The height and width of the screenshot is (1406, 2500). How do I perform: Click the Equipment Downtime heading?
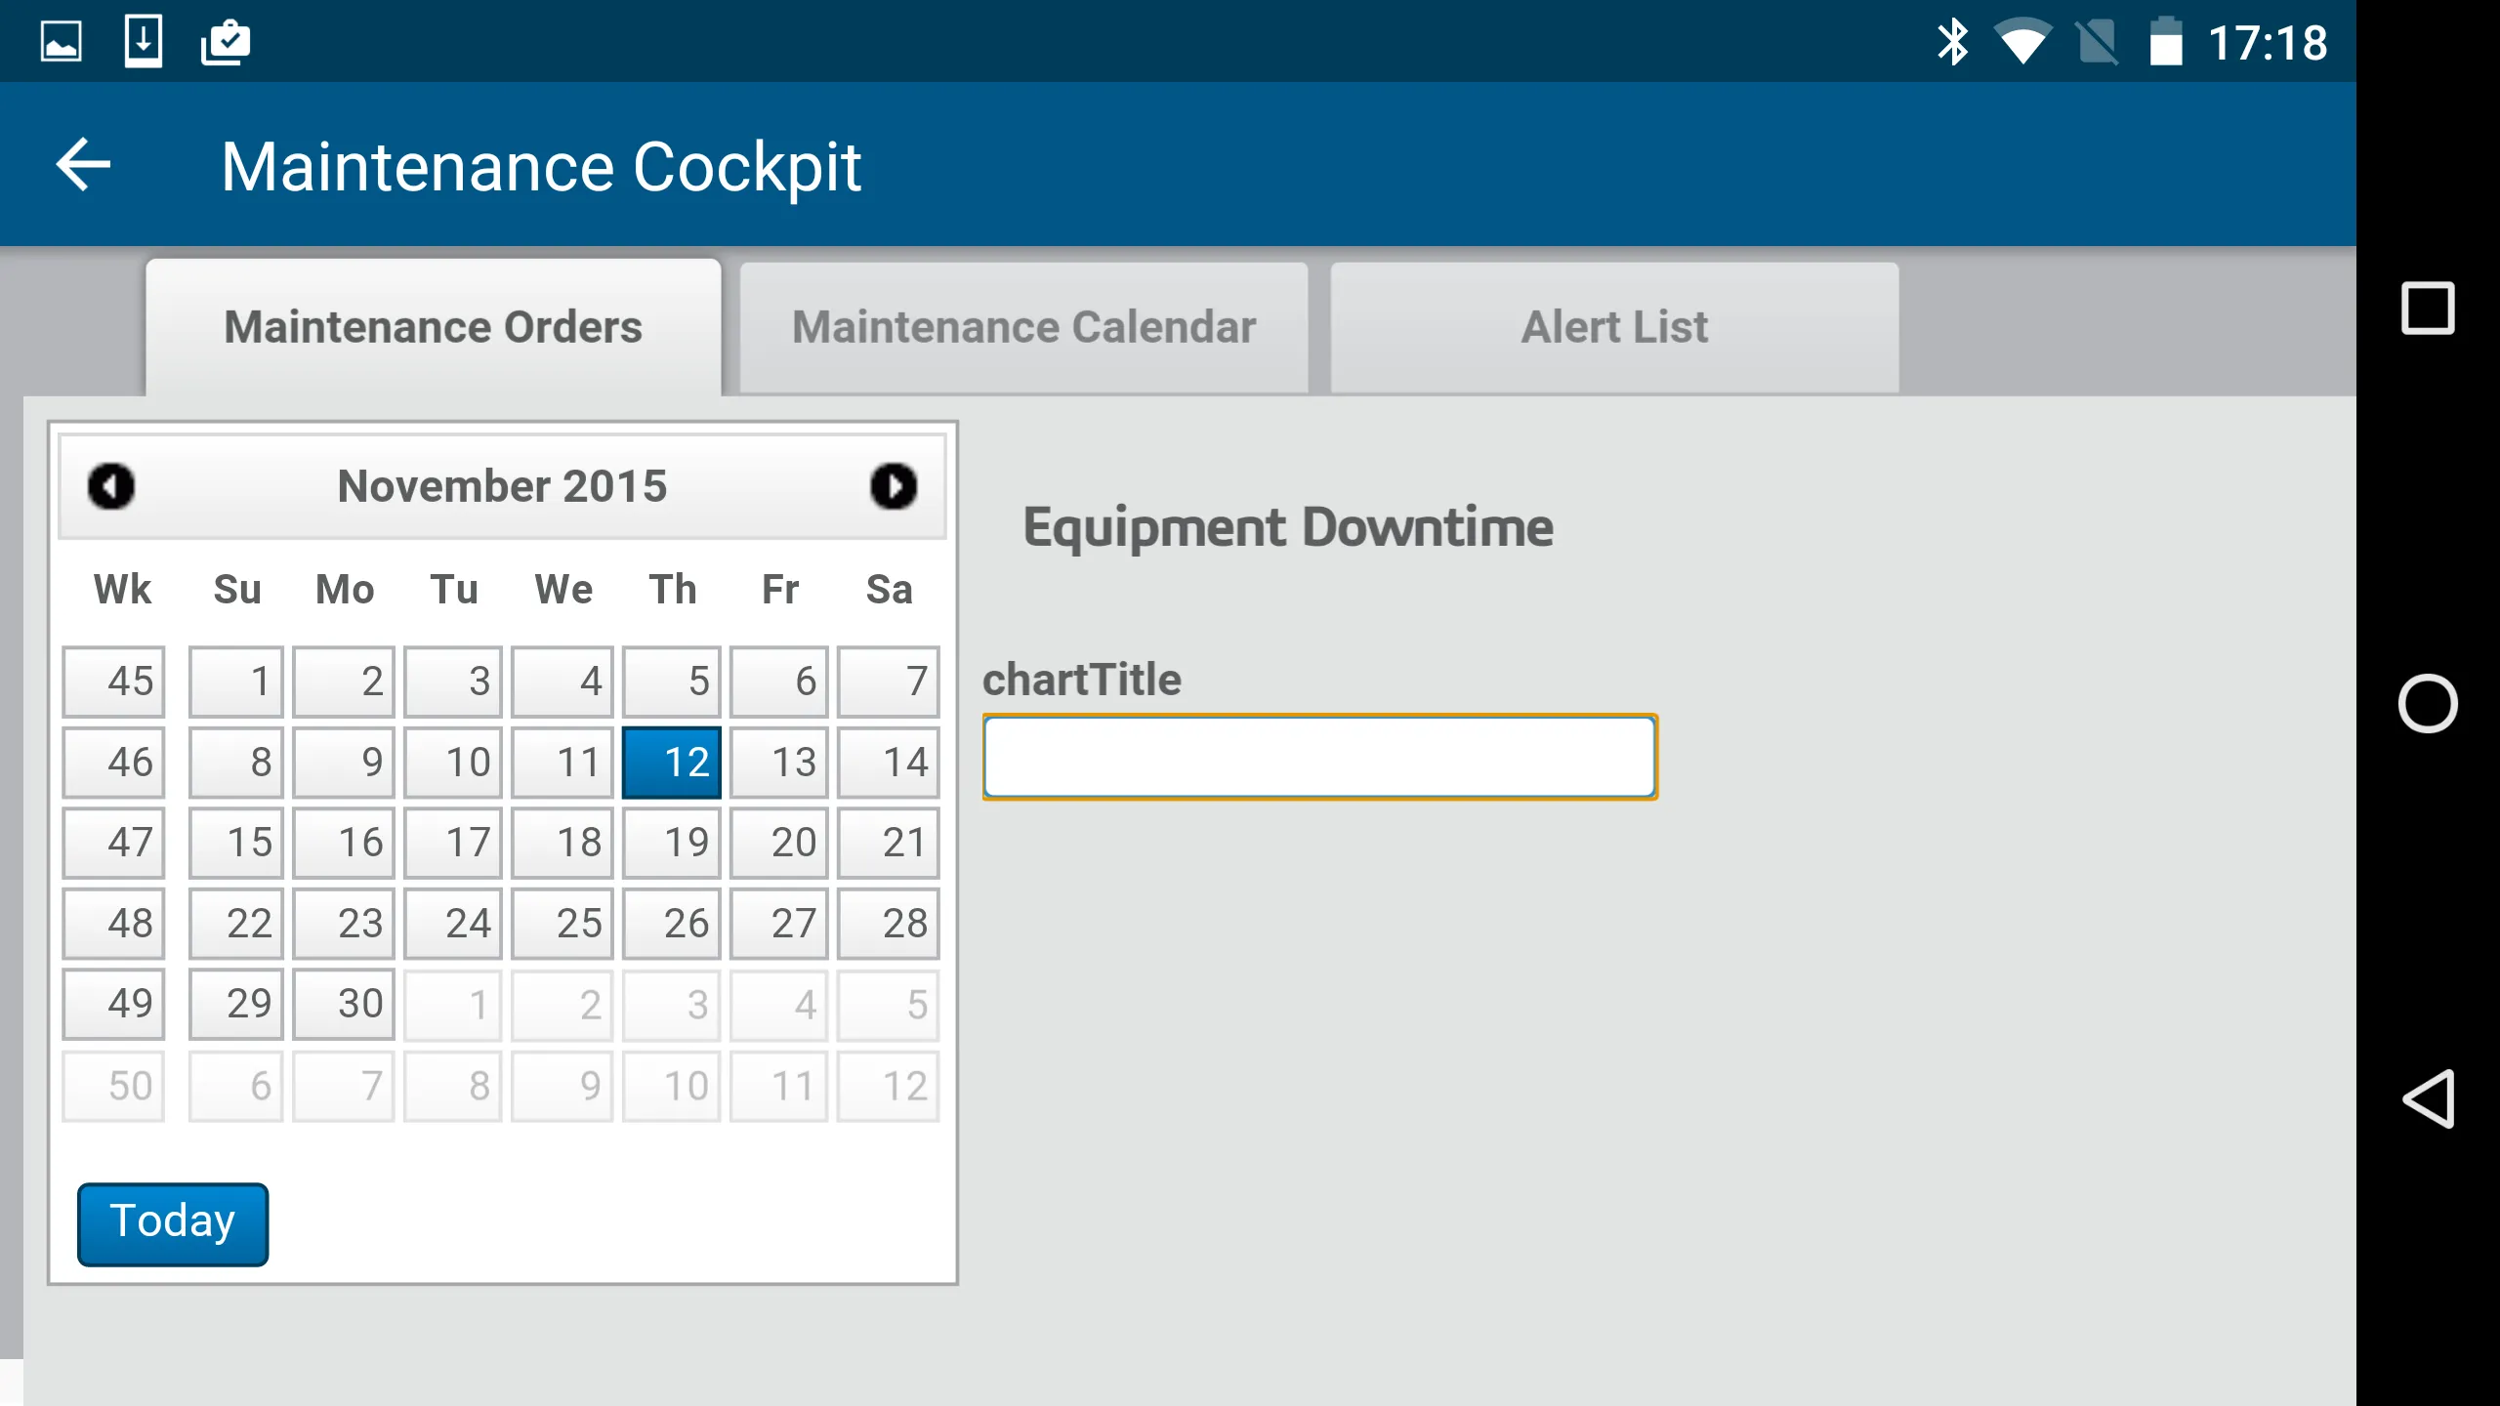point(1288,528)
